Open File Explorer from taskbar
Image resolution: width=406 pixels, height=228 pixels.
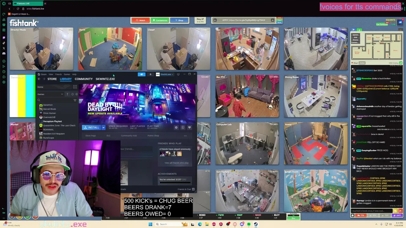click(207, 224)
